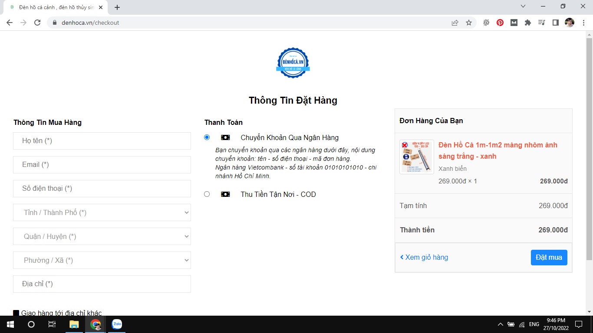The image size is (593, 333).
Task: Open the Quận / Huyện dropdown
Action: click(102, 236)
